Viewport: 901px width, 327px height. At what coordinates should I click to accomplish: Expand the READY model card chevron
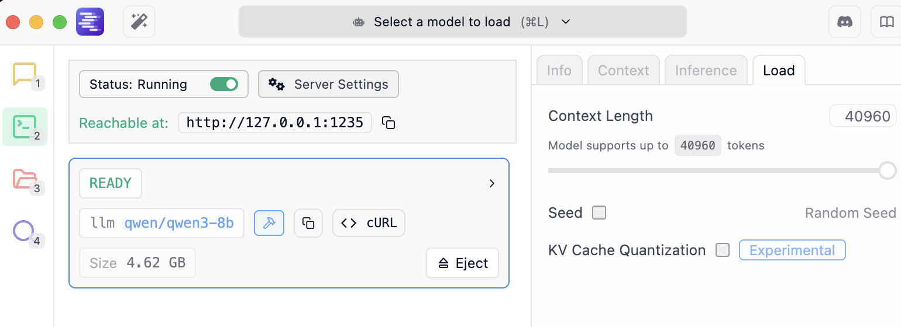pyautogui.click(x=492, y=183)
